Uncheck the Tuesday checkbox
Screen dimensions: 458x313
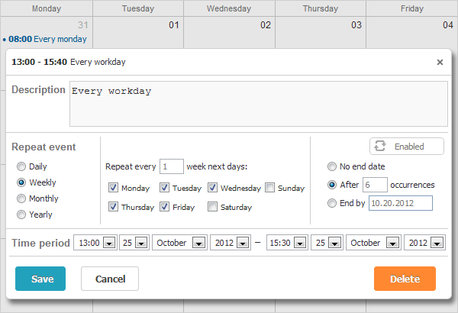pos(164,188)
